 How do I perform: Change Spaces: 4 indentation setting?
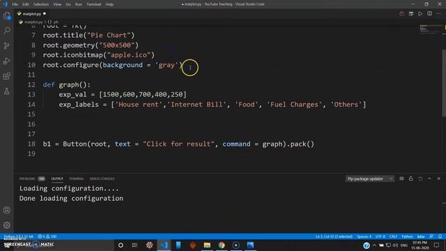364,236
